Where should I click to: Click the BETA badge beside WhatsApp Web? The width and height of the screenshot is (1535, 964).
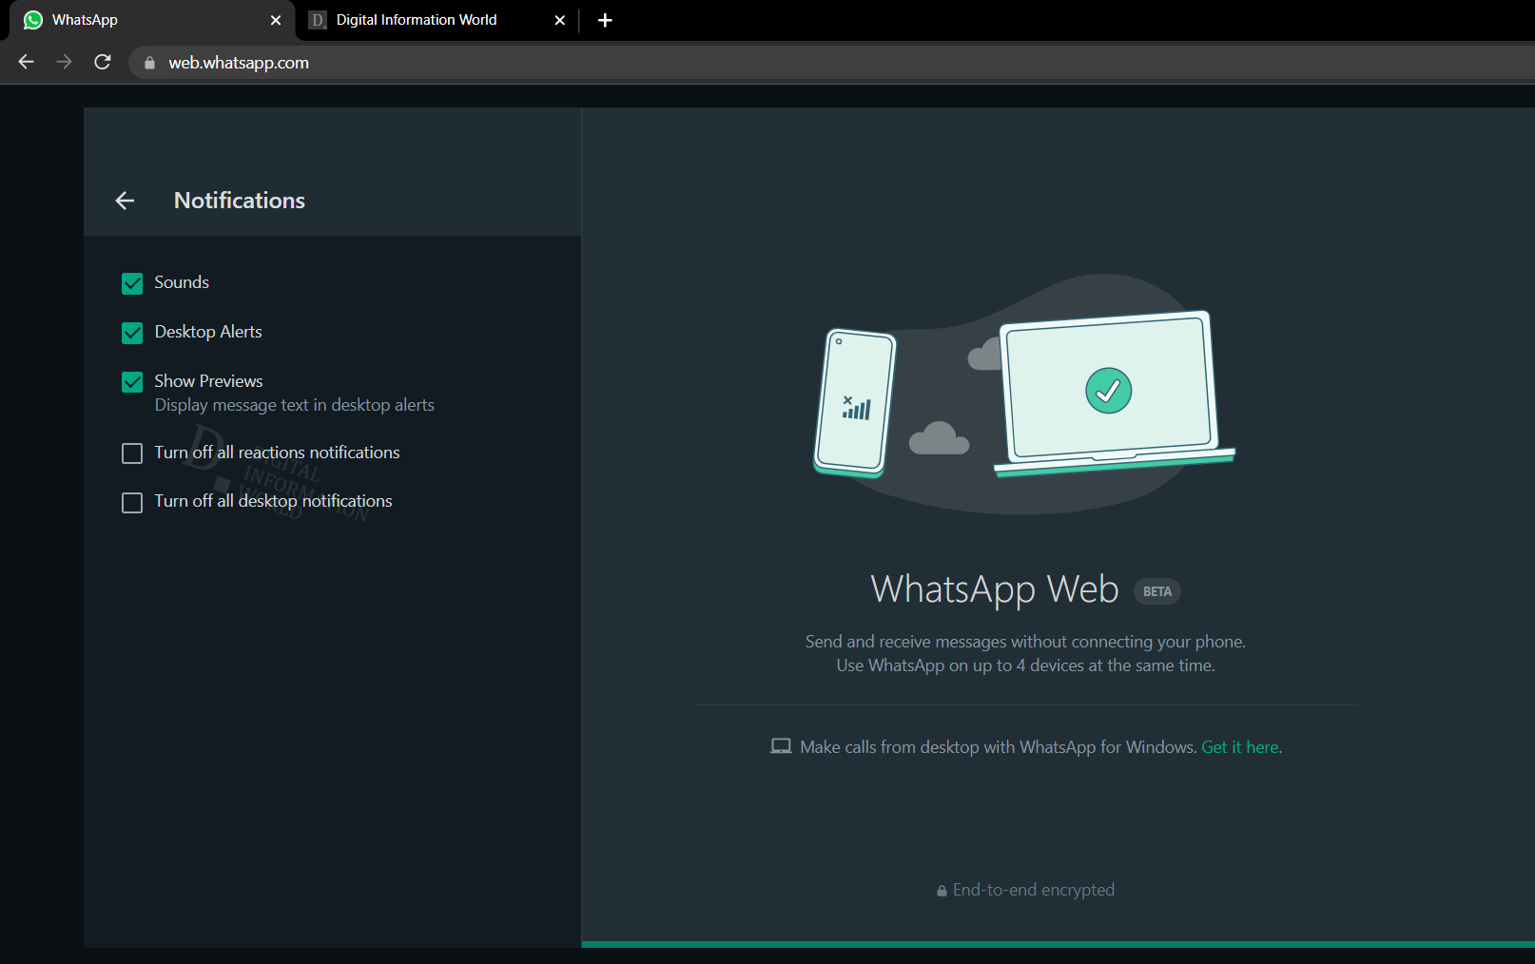pos(1157,591)
